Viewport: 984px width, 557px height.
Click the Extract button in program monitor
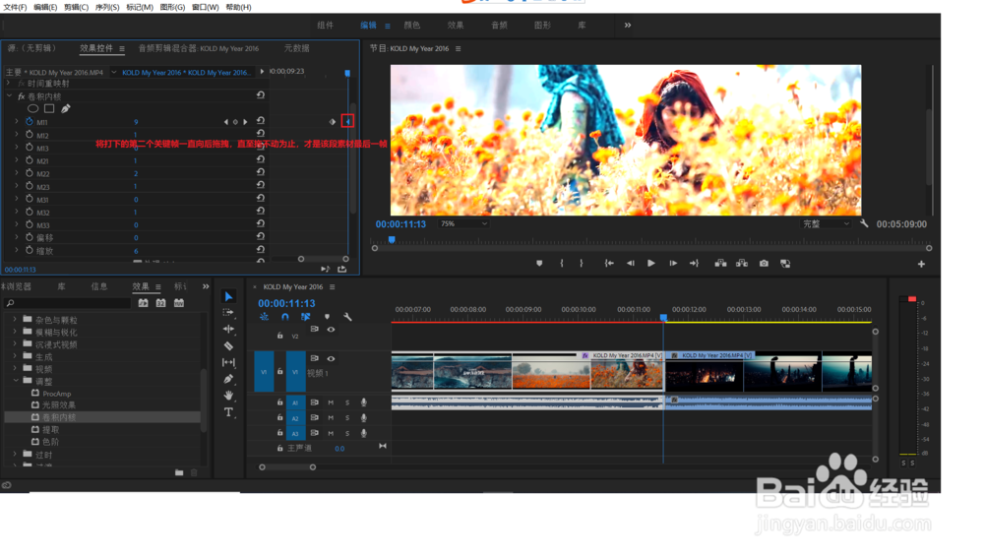click(x=742, y=264)
